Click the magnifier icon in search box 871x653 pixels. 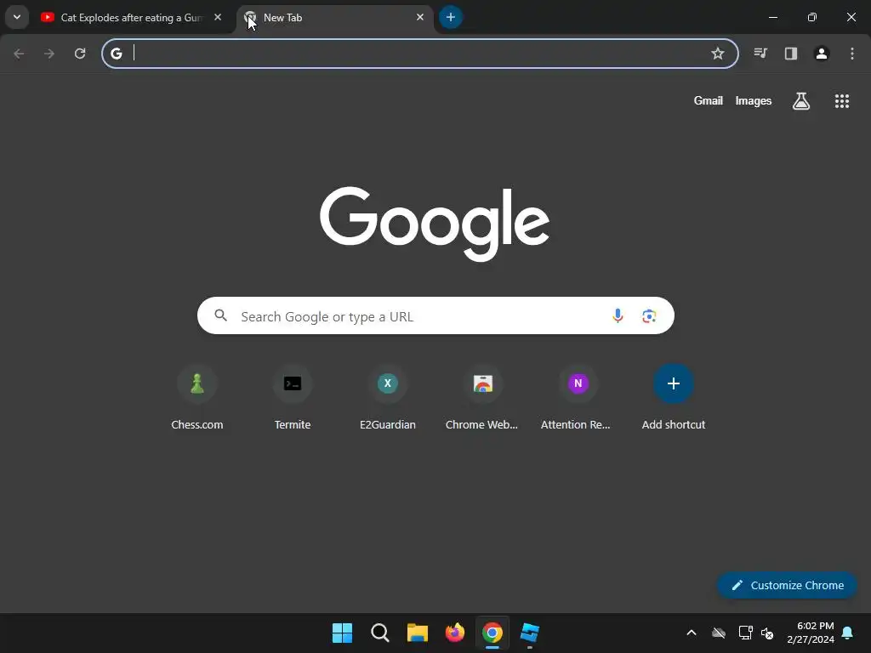(221, 315)
